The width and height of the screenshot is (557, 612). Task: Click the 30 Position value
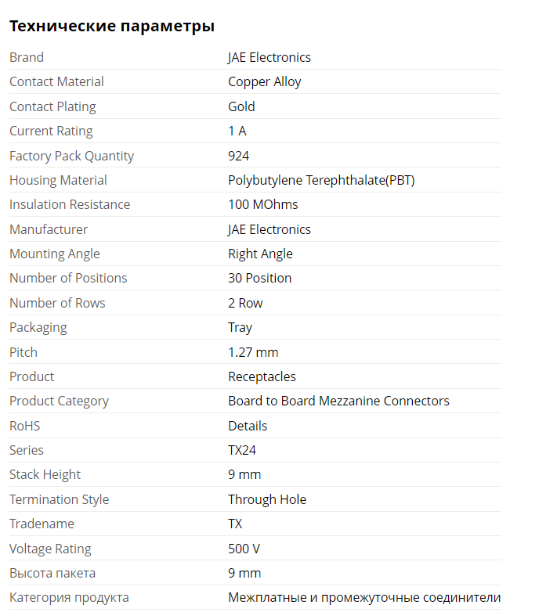click(x=259, y=278)
